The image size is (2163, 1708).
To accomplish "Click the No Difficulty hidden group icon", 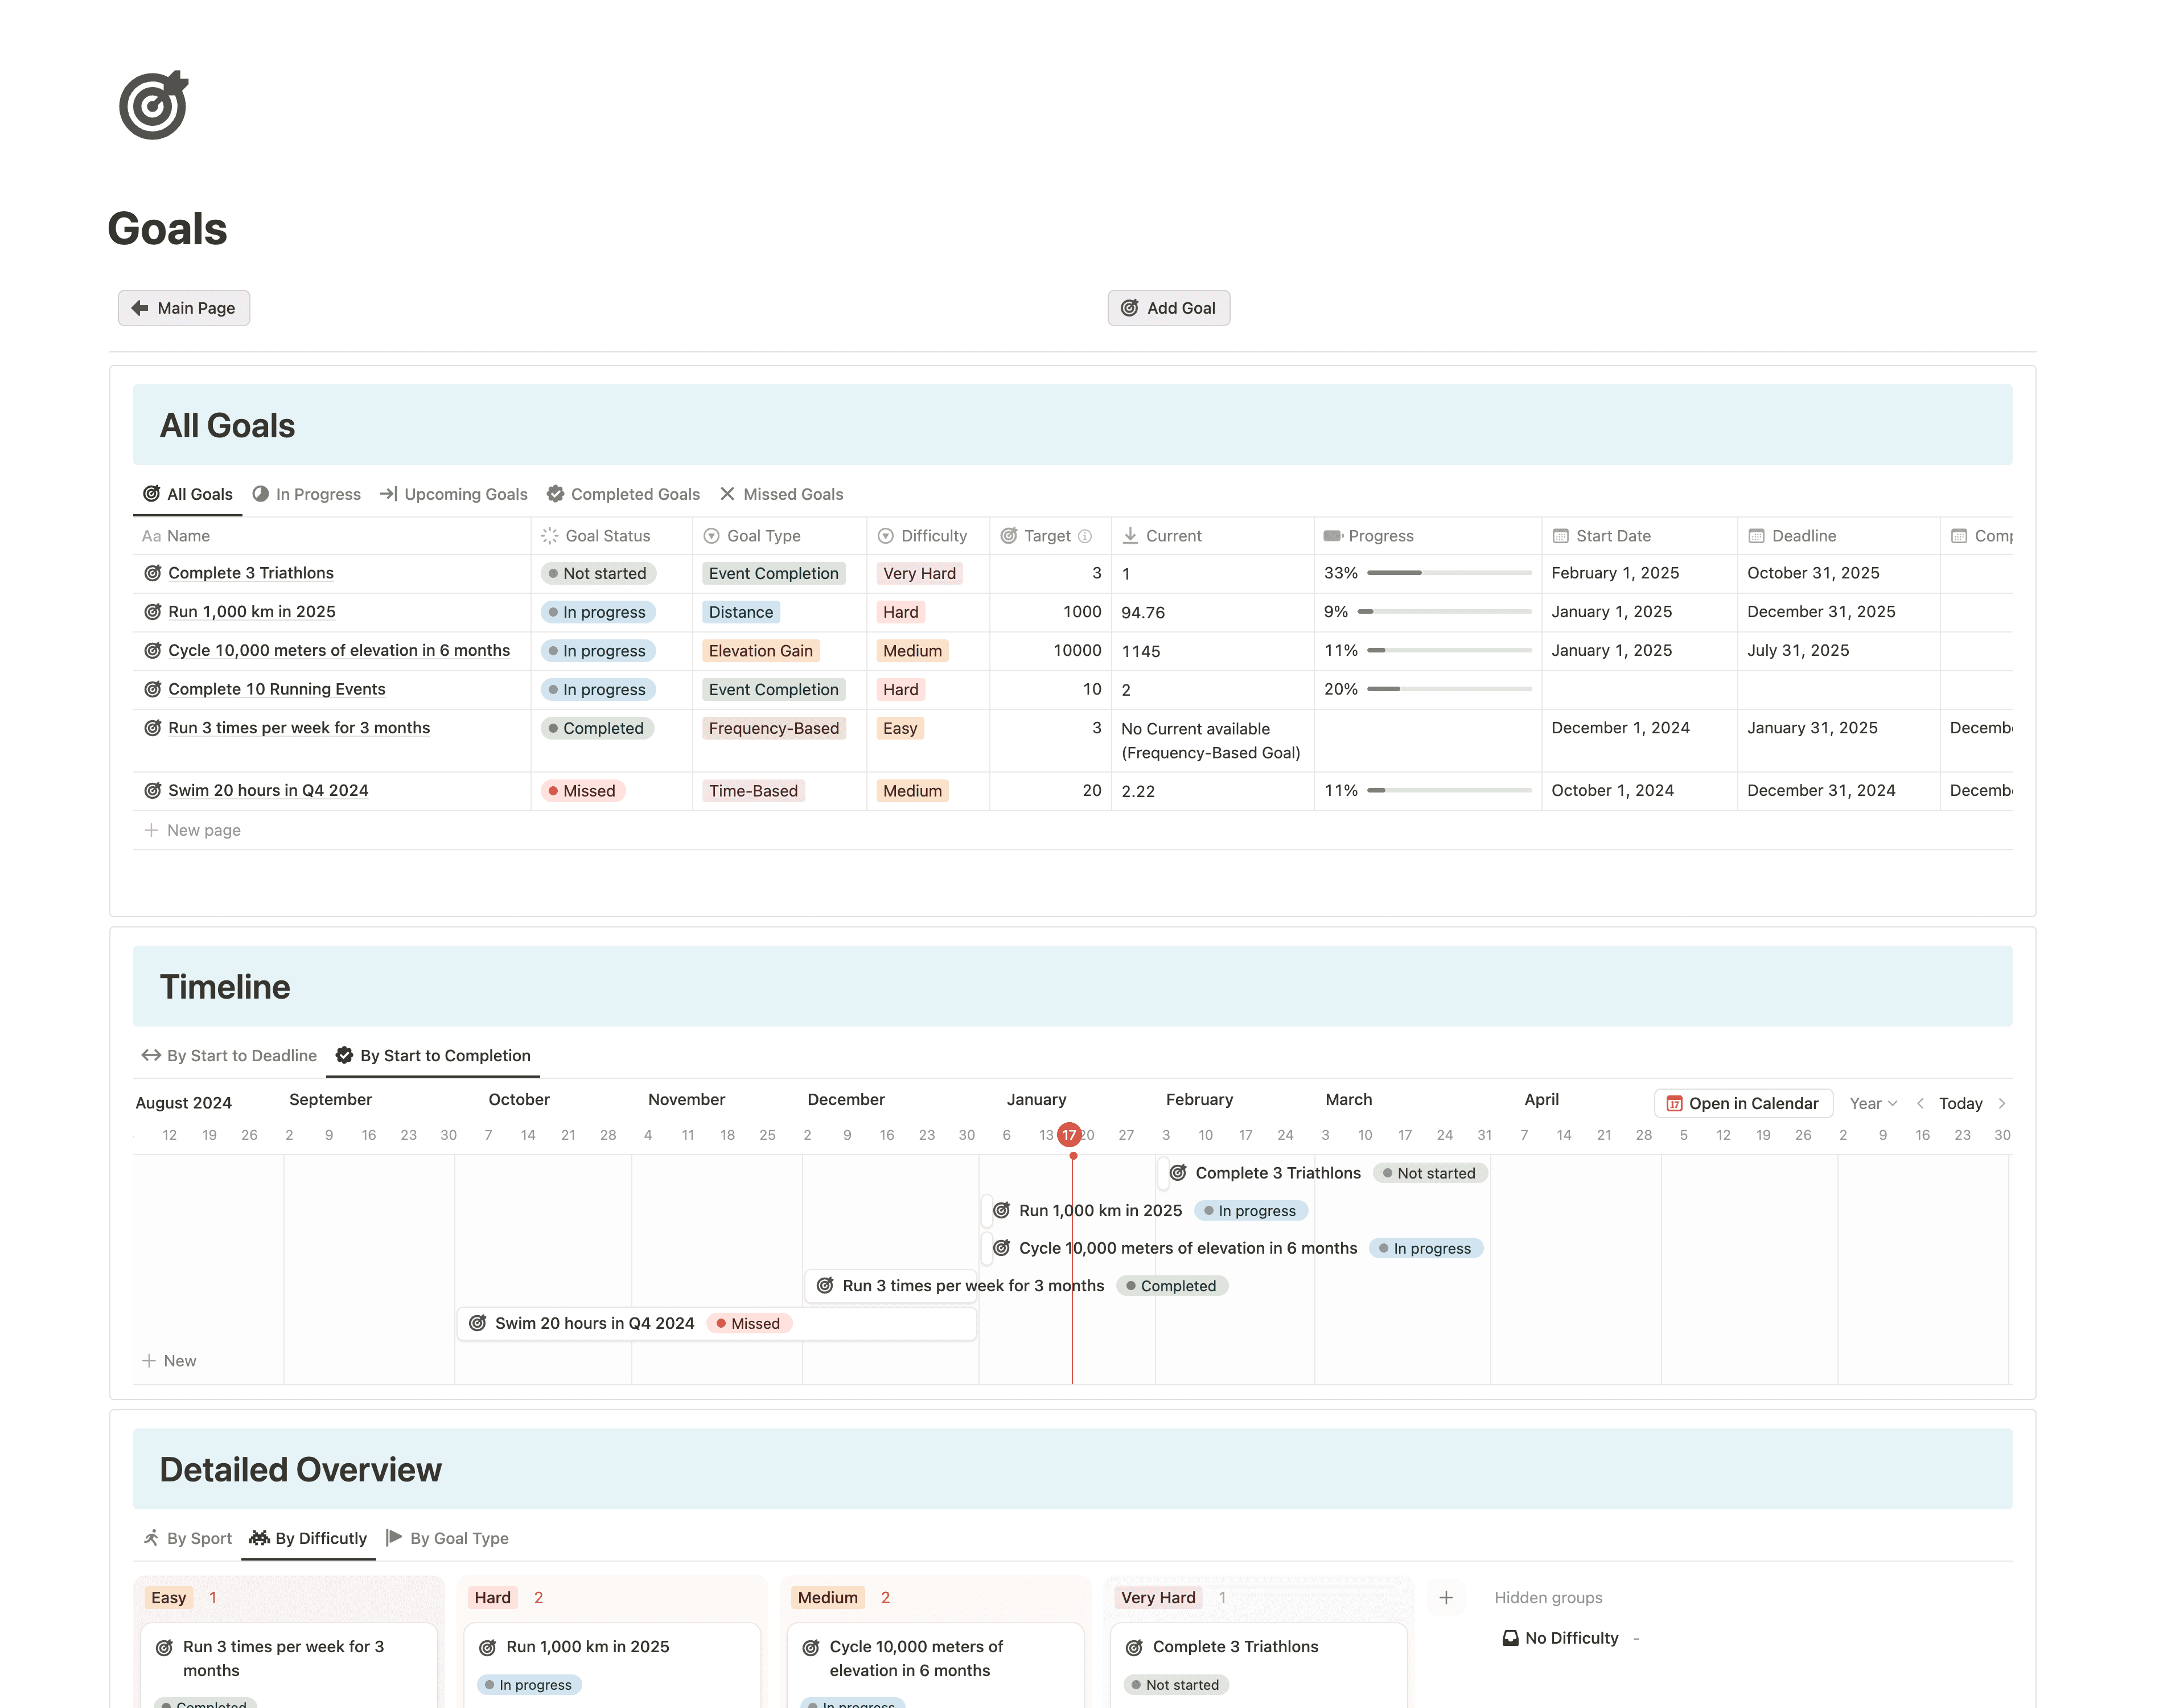I will click(x=1510, y=1638).
